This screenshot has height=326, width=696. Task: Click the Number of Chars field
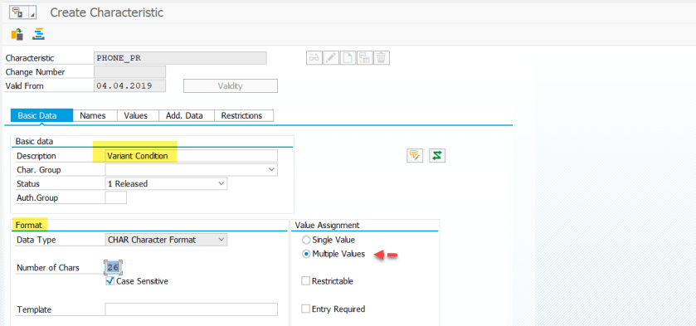pos(113,268)
